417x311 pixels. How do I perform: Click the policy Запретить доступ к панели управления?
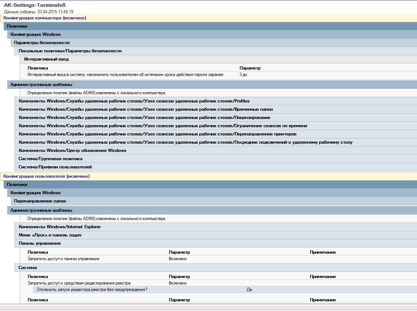[x=63, y=259]
